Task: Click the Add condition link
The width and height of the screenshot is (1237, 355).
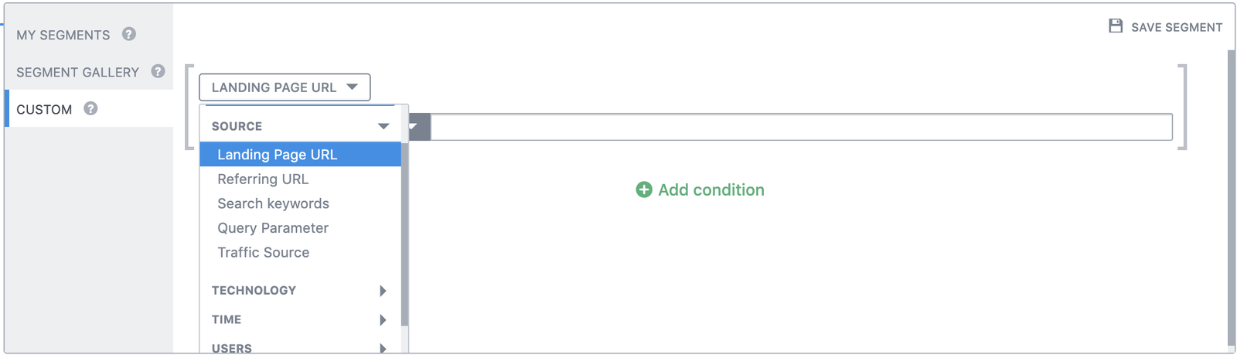Action: coord(711,189)
